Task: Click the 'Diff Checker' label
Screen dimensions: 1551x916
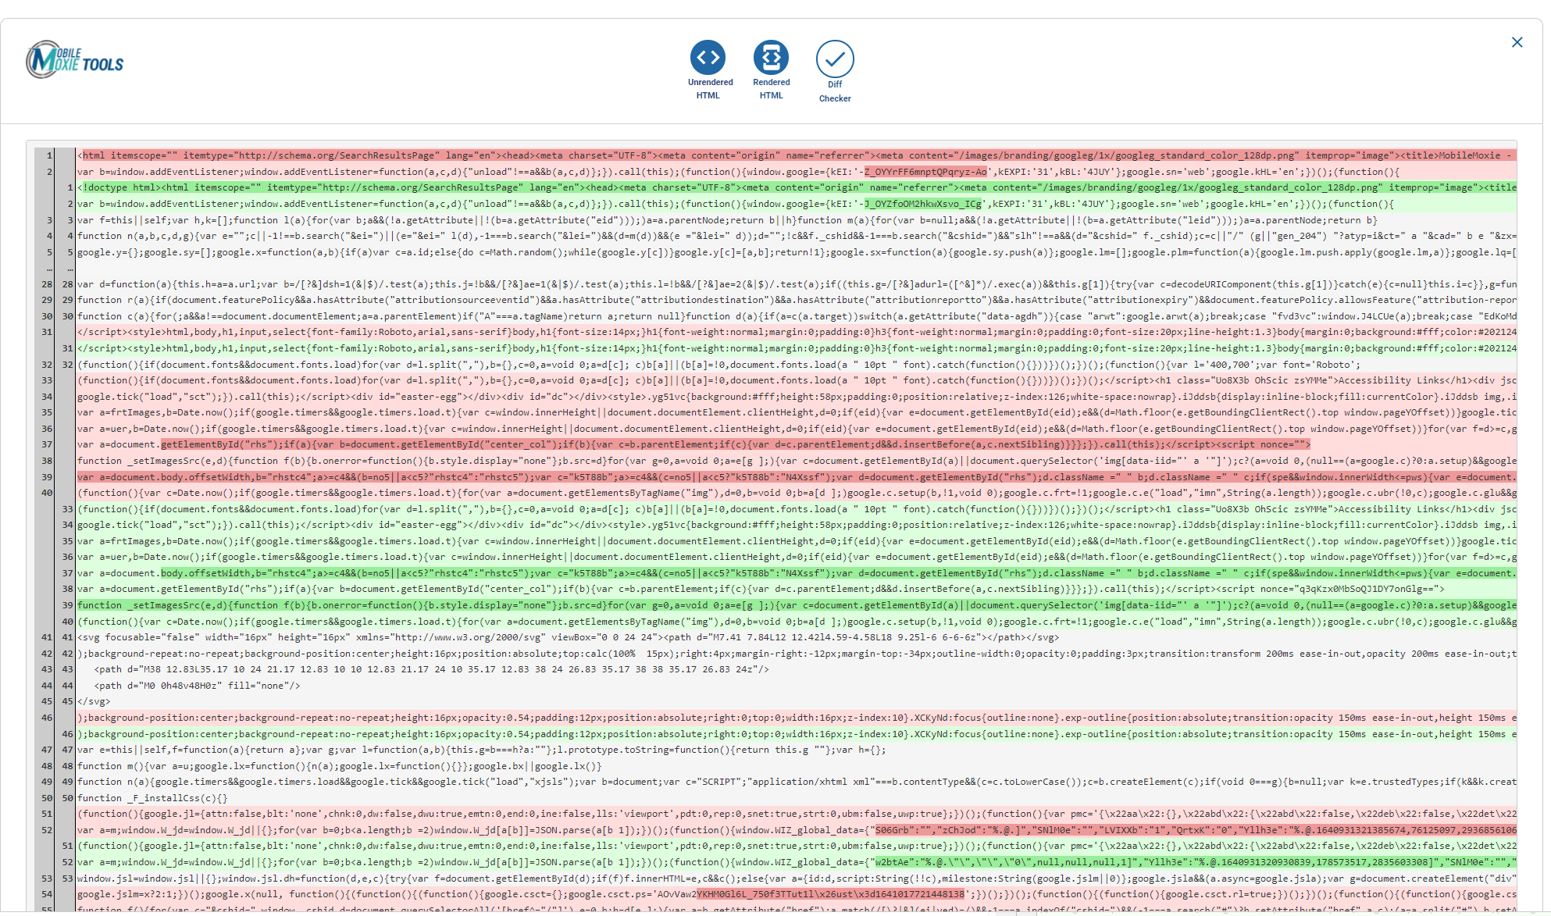Action: coord(835,91)
